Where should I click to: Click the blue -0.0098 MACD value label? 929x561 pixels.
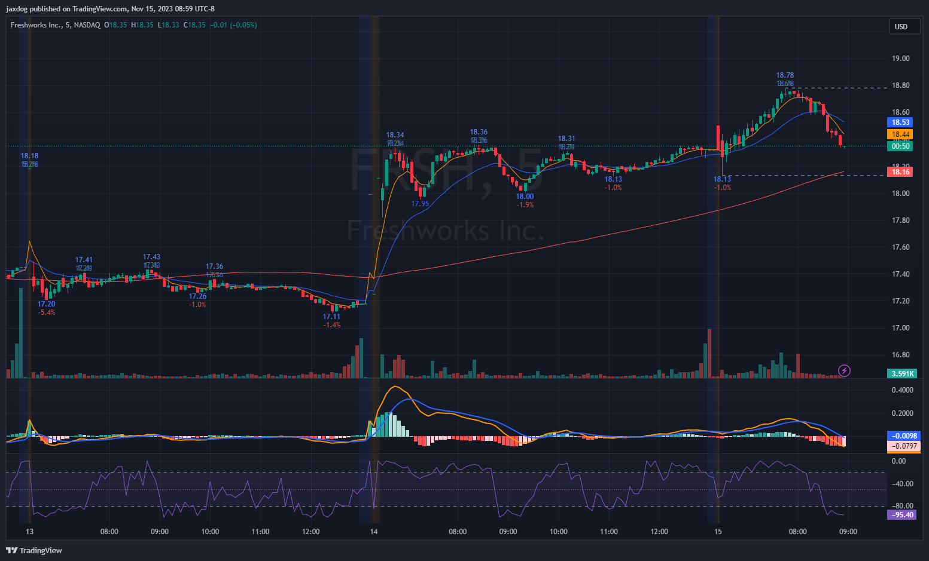(x=904, y=436)
